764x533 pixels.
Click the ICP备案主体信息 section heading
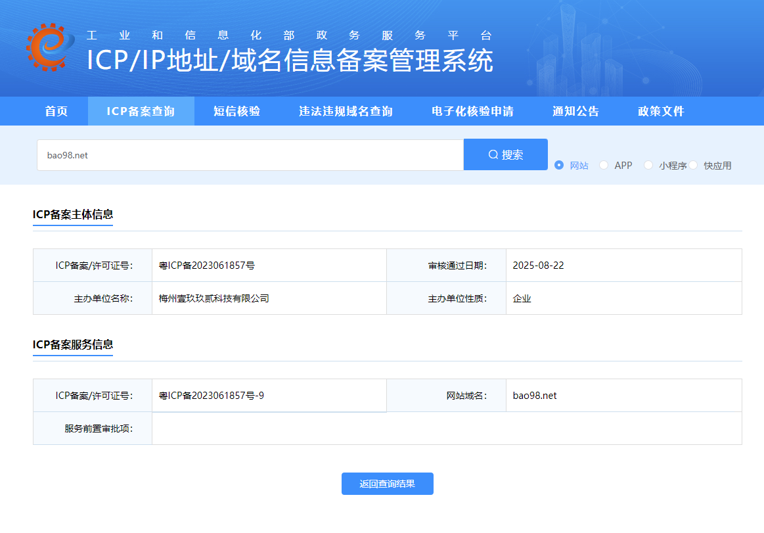tap(73, 214)
